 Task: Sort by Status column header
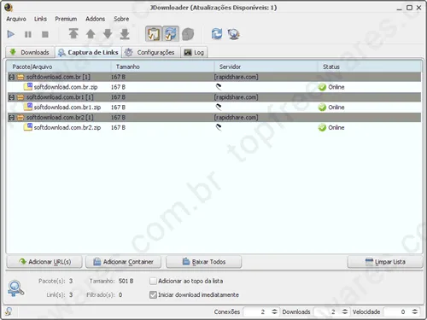[x=370, y=67]
